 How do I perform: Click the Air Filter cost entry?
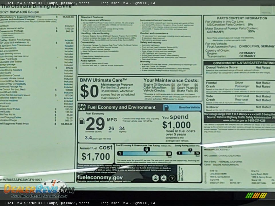coord(187,85)
